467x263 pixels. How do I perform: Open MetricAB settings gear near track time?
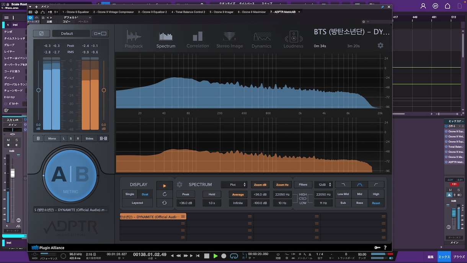380,46
